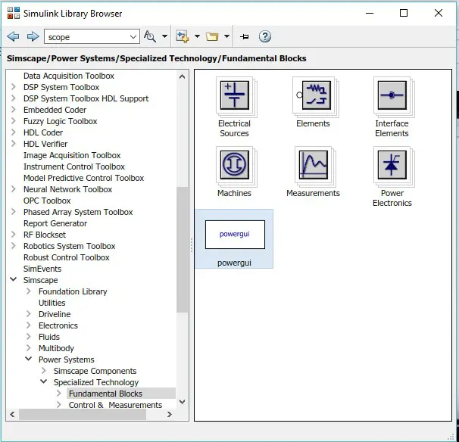The height and width of the screenshot is (442, 459).
Task: Click tree vertical scrollbar up arrow
Action: 182,76
